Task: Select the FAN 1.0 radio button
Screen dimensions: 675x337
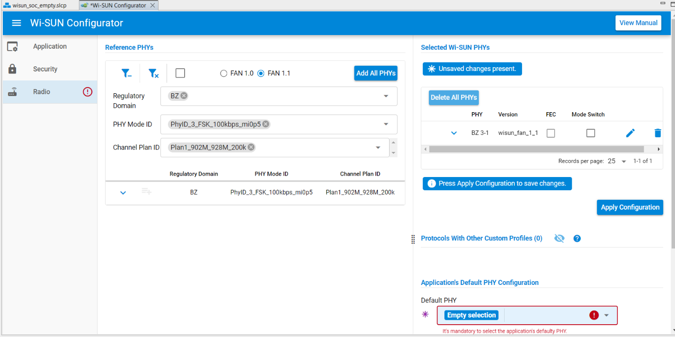Action: [x=224, y=73]
